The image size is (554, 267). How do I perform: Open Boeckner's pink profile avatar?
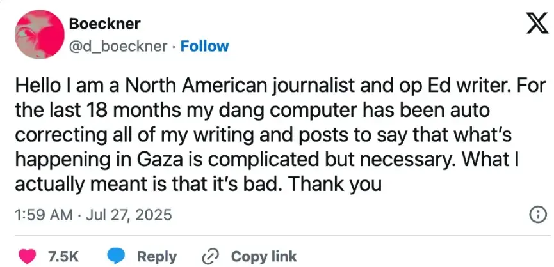40,34
